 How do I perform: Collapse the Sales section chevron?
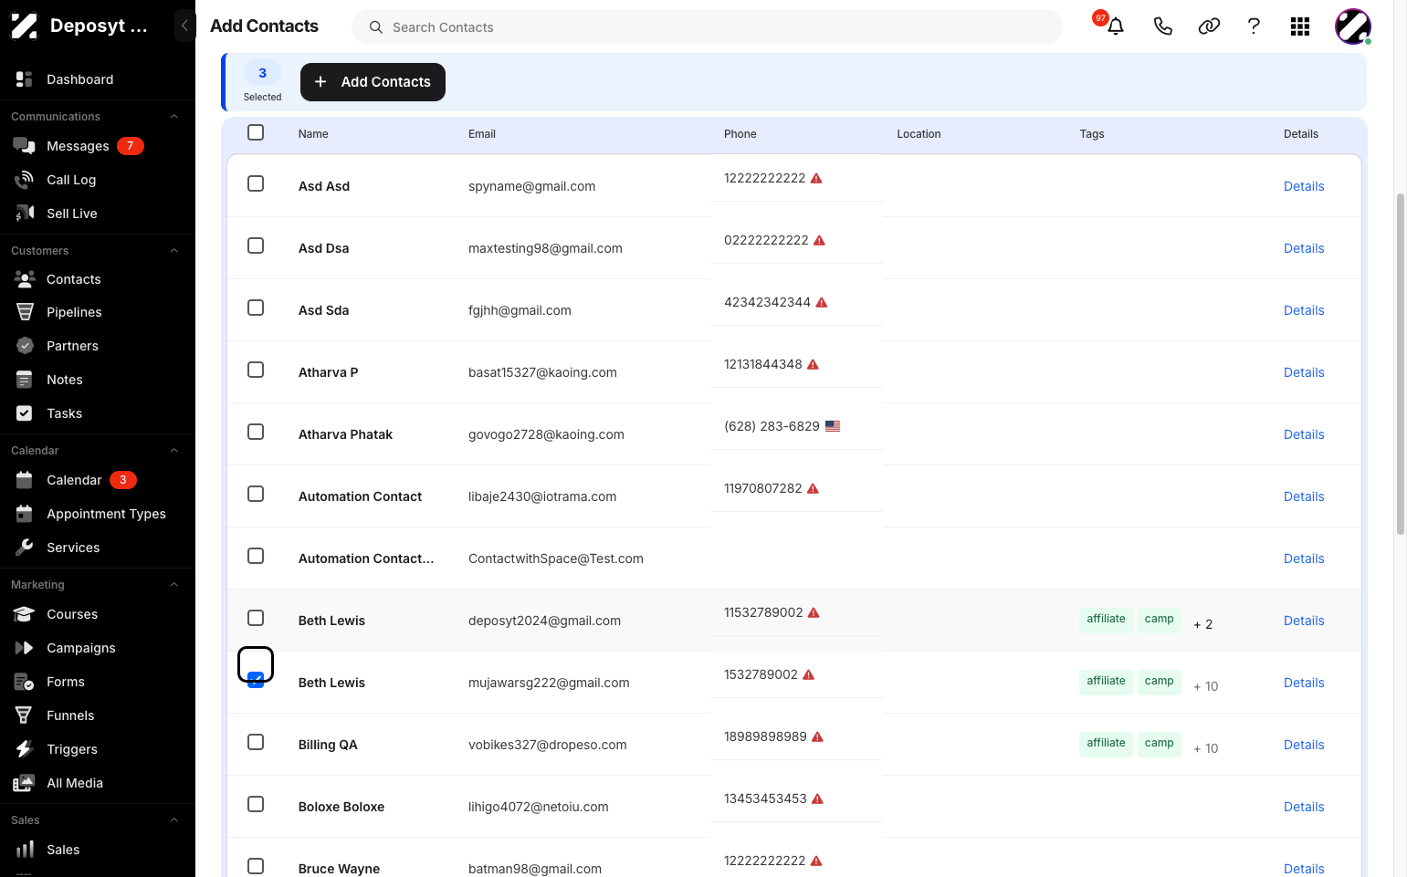tap(173, 820)
